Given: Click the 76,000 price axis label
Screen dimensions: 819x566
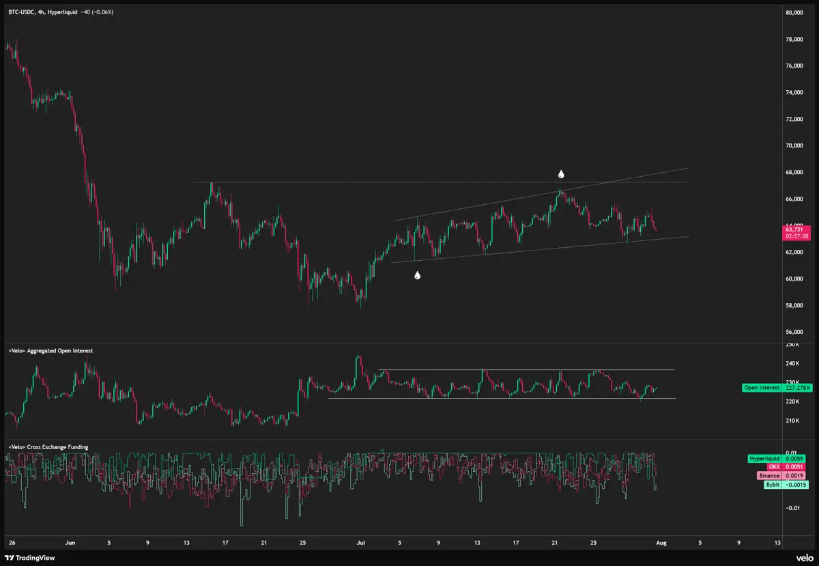Looking at the screenshot, I should pyautogui.click(x=796, y=66).
